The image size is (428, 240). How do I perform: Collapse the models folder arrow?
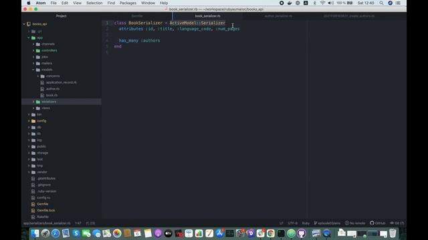click(x=33, y=69)
